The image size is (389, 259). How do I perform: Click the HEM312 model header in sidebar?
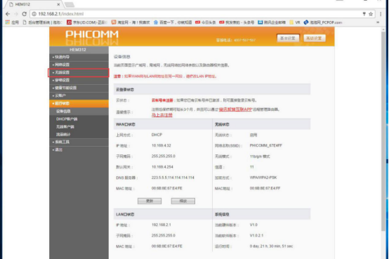[79, 50]
